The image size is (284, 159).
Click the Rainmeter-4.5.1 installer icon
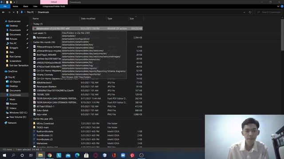pos(34,38)
